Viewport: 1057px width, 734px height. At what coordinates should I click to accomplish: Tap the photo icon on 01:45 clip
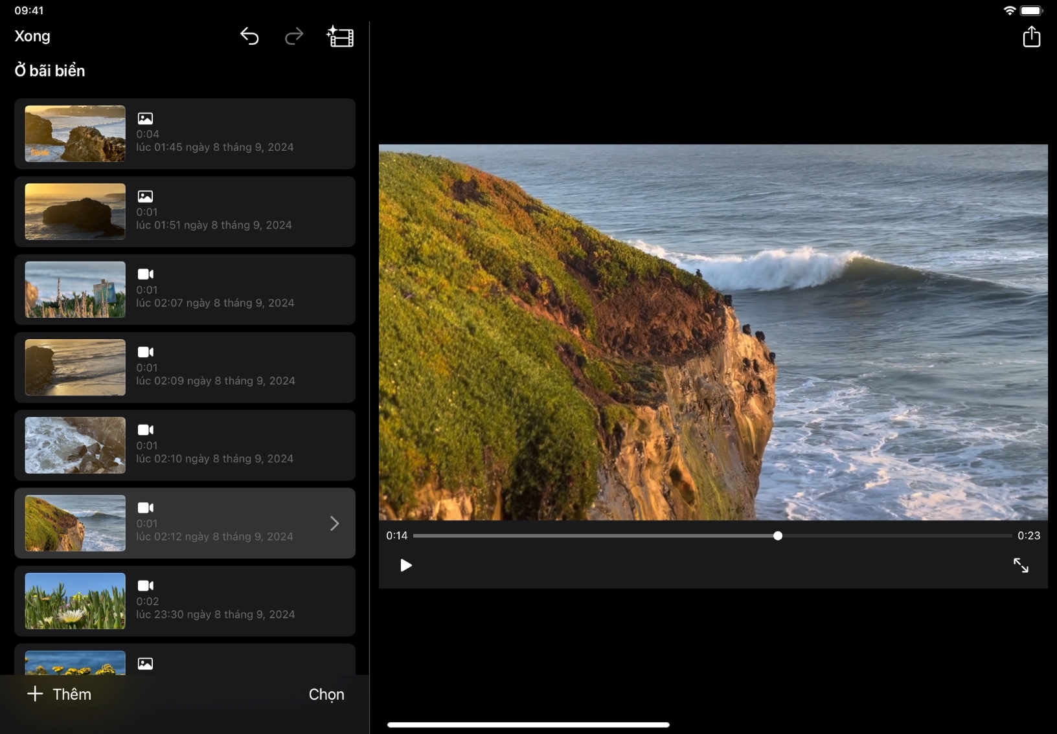pos(146,118)
